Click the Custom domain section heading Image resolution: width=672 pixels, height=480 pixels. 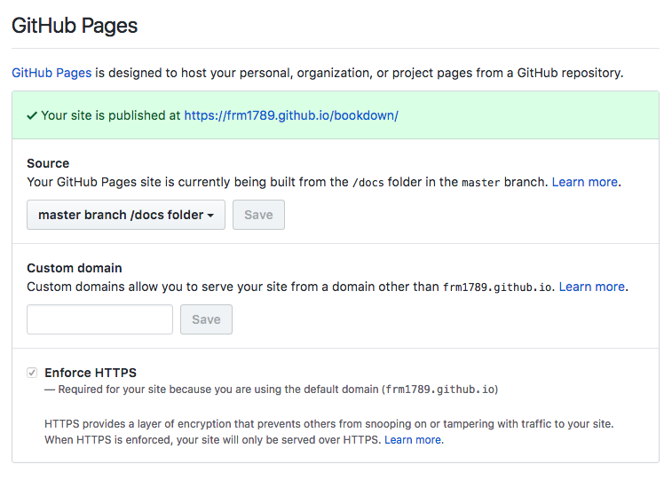75,268
